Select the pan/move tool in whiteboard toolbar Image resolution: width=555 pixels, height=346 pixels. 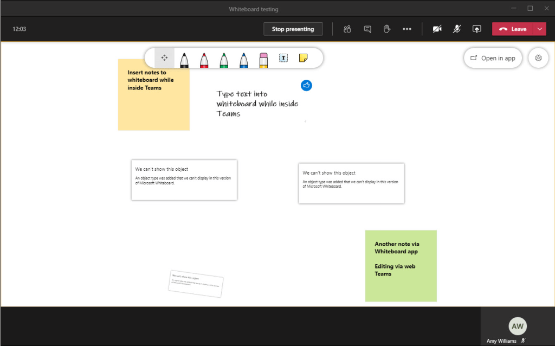tap(165, 58)
